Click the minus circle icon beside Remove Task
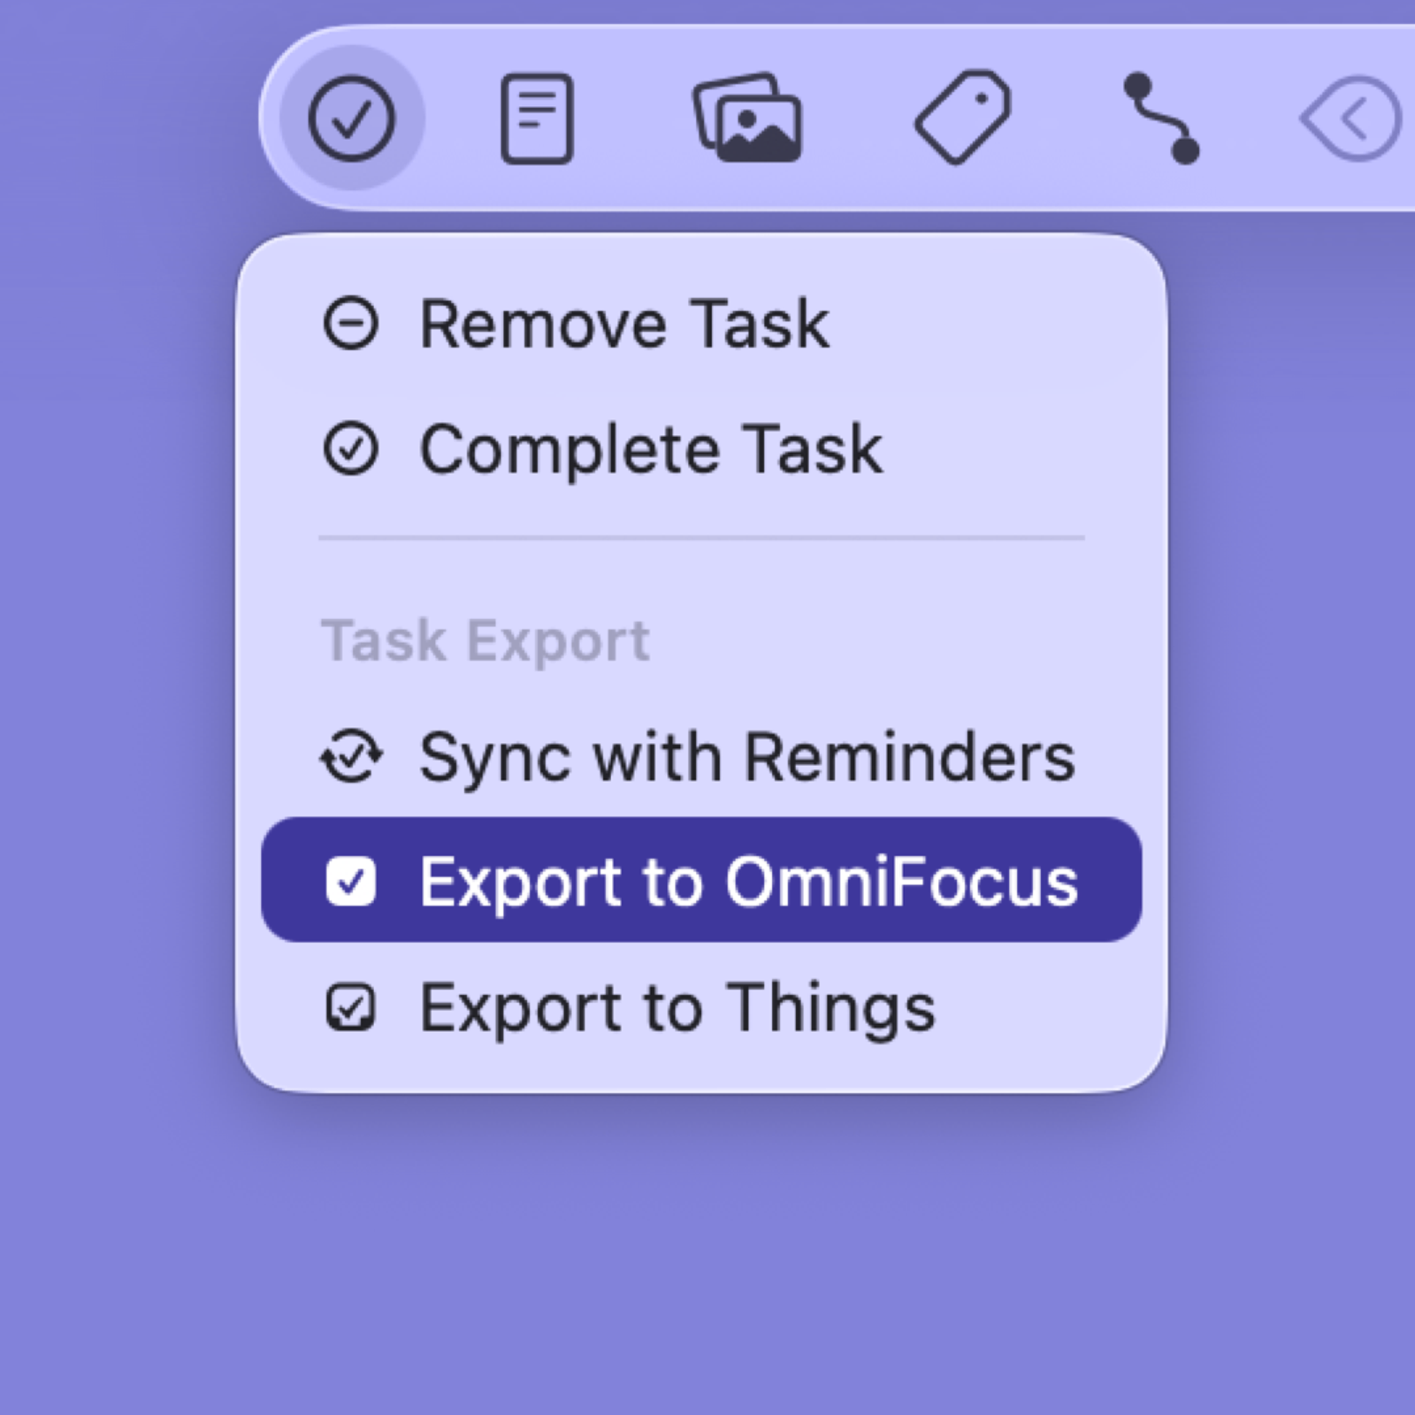Screen dimensions: 1415x1415 coord(353,324)
